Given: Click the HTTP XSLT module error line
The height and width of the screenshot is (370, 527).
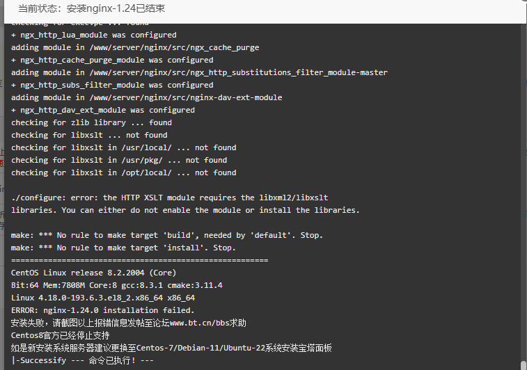Looking at the screenshot, I should (x=169, y=198).
